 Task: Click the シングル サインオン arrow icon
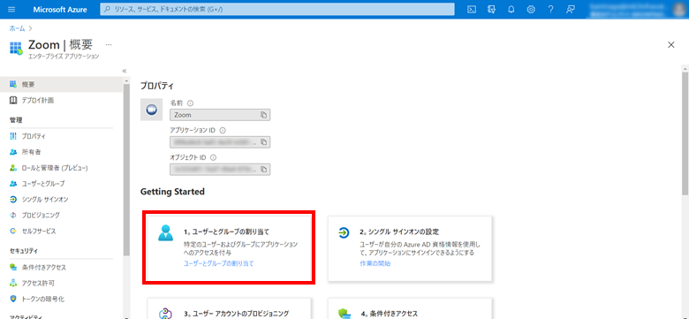coord(13,200)
